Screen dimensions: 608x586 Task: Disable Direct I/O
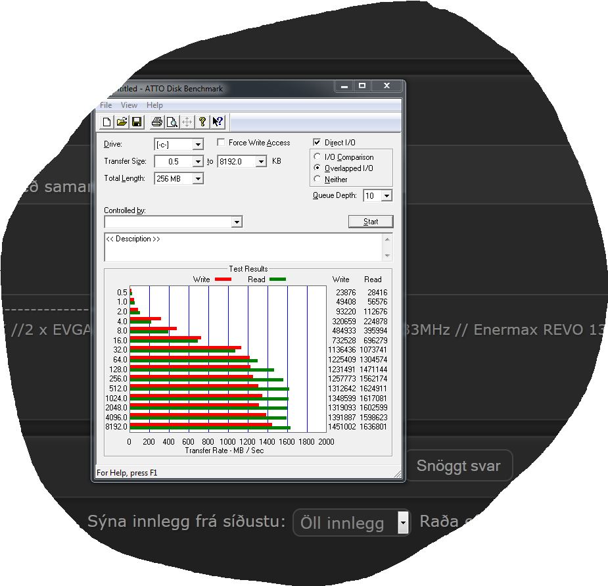(x=317, y=142)
